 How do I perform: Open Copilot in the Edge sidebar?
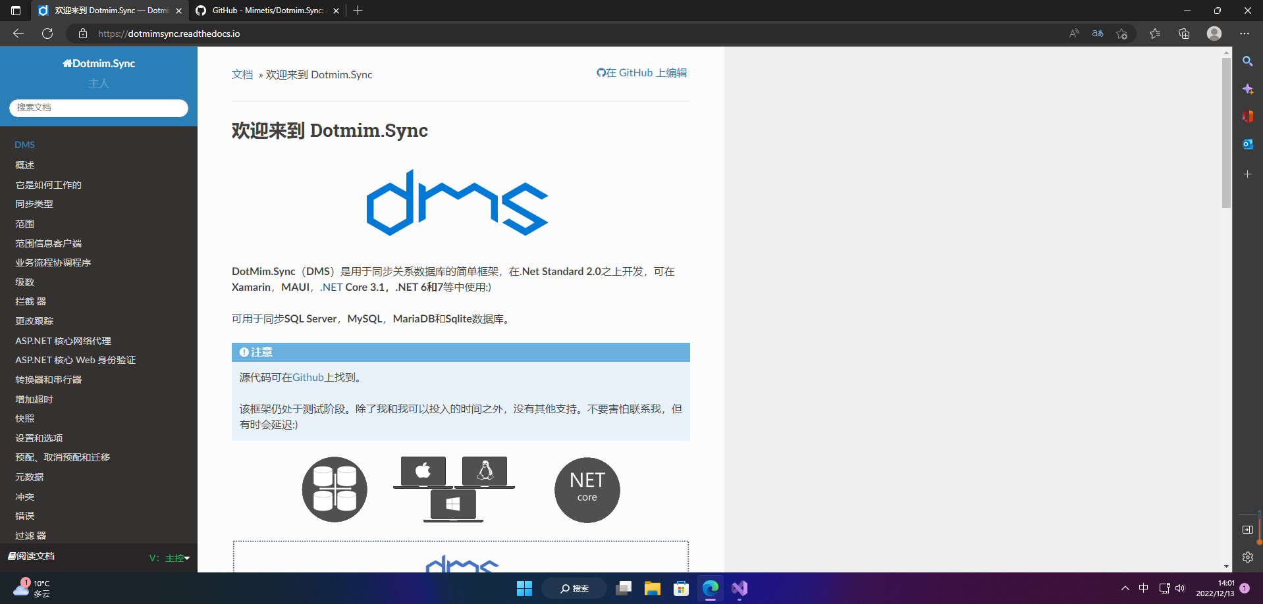(1247, 89)
